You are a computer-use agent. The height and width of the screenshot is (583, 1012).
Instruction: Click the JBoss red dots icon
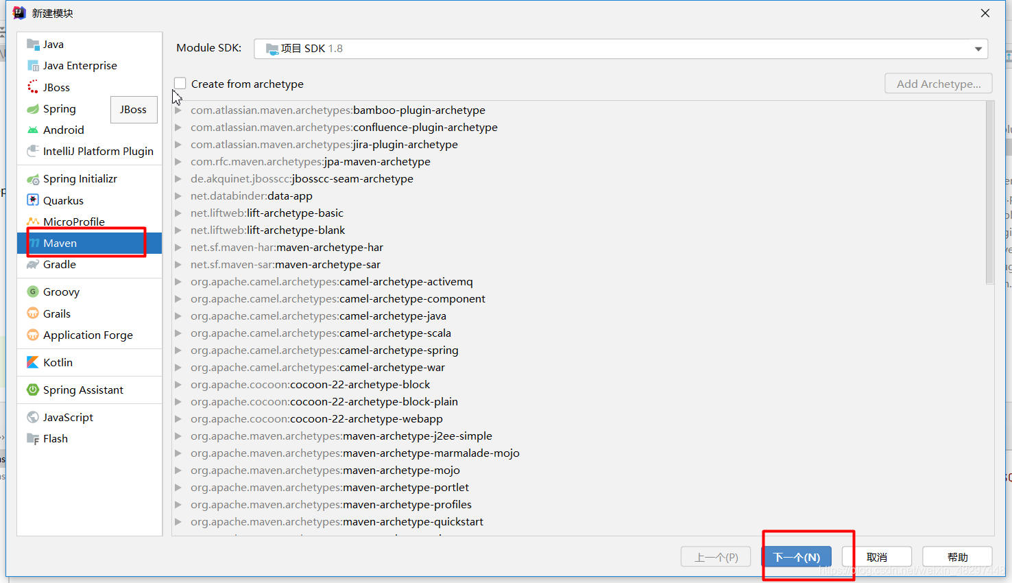pos(33,87)
